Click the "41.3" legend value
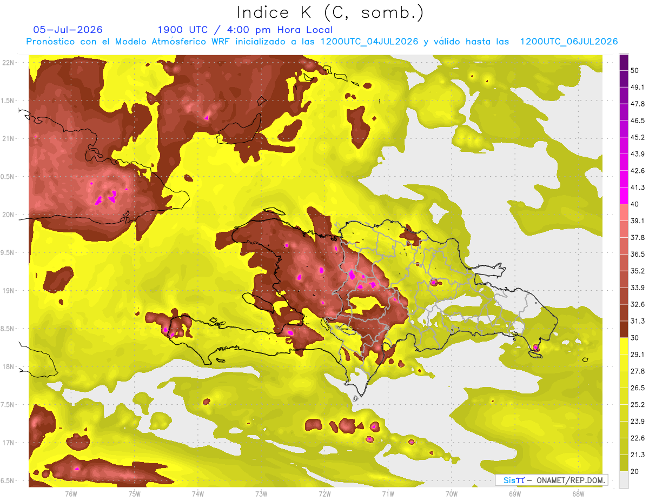The image size is (649, 501). click(637, 188)
